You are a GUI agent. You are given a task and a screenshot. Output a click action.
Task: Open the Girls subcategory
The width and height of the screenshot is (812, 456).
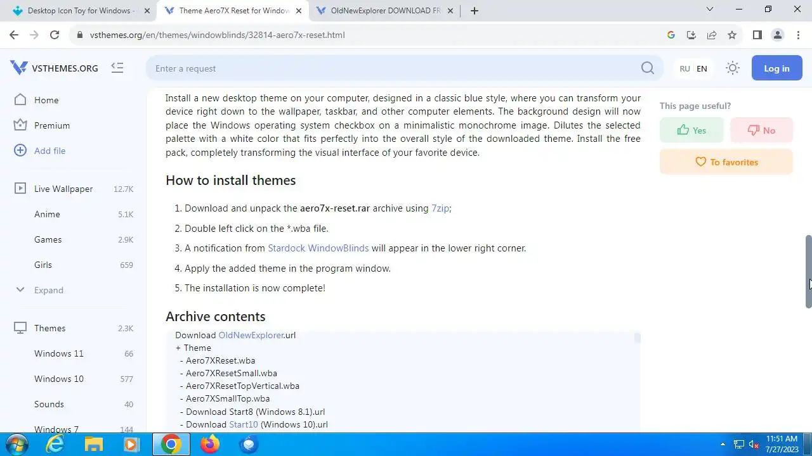tap(43, 265)
